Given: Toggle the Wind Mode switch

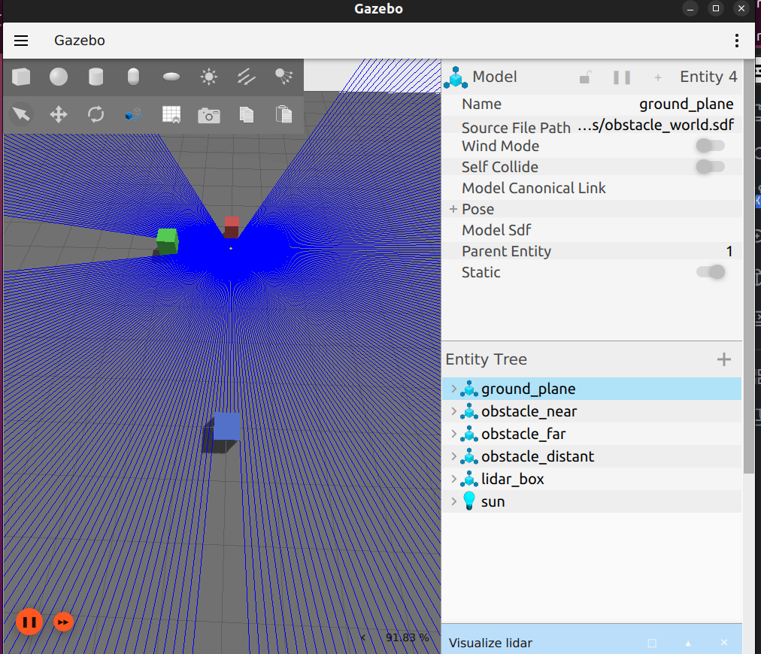Looking at the screenshot, I should (x=710, y=146).
